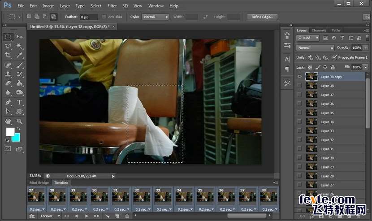The image size is (372, 221).
Task: Select the next animation frame
Action: click(97, 216)
